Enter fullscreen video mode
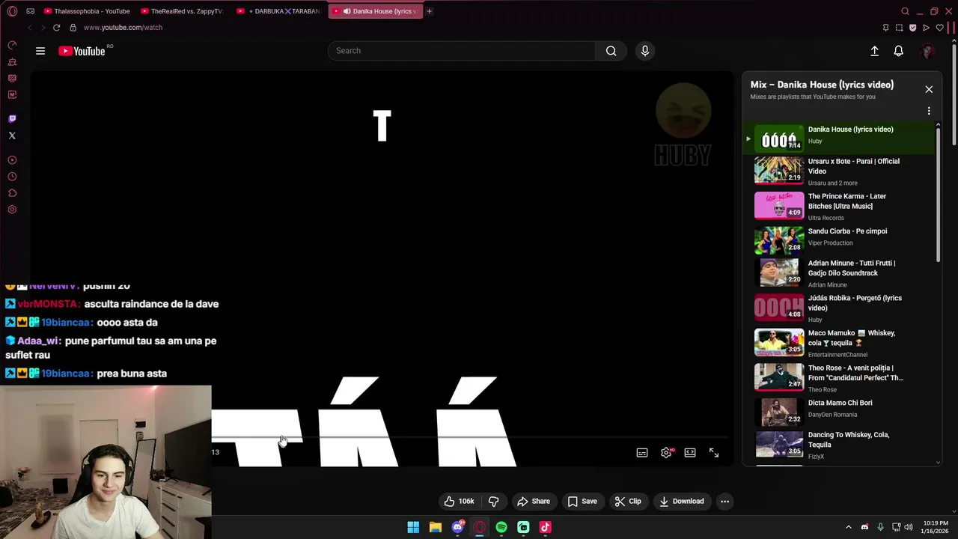 point(714,452)
